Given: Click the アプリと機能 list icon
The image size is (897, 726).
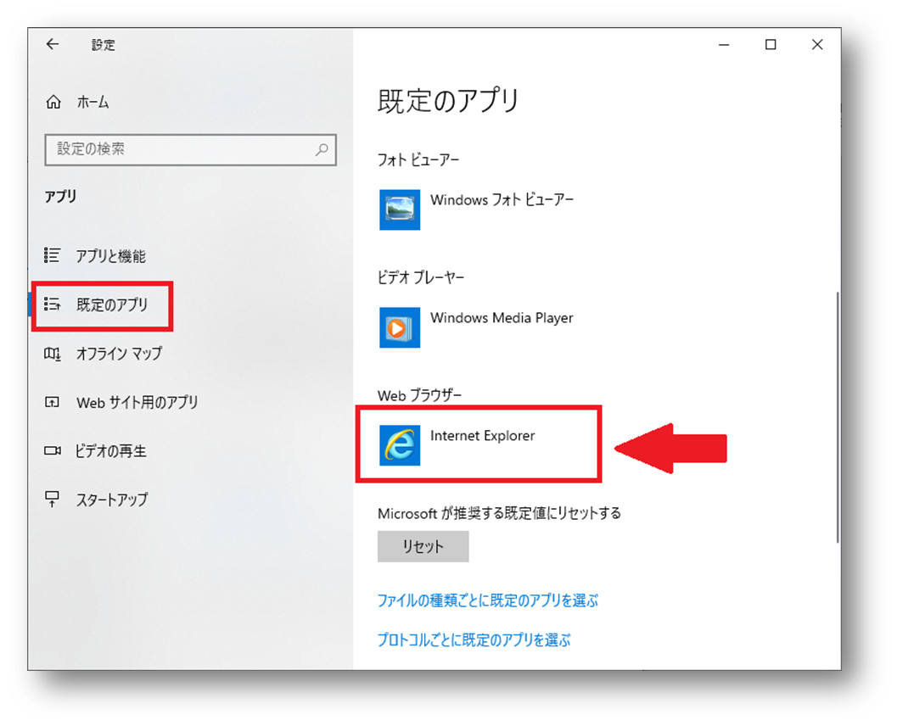Looking at the screenshot, I should tap(52, 255).
